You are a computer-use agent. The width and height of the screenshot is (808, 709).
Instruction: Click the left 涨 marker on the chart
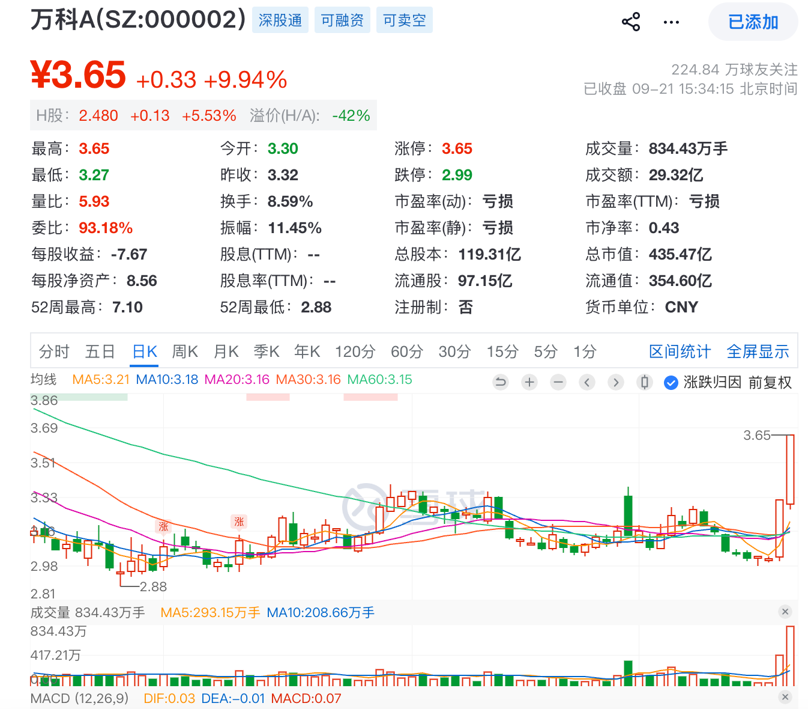[x=163, y=526]
